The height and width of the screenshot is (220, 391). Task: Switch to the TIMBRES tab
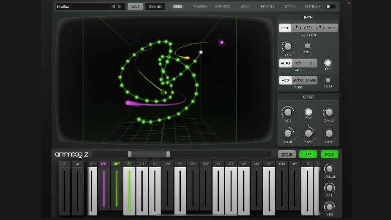(x=200, y=7)
